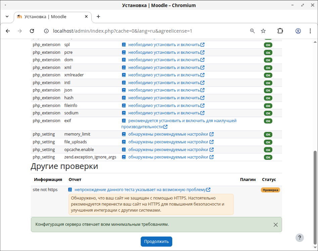Go back with the browser arrow
318x251 pixels.
tap(8, 31)
